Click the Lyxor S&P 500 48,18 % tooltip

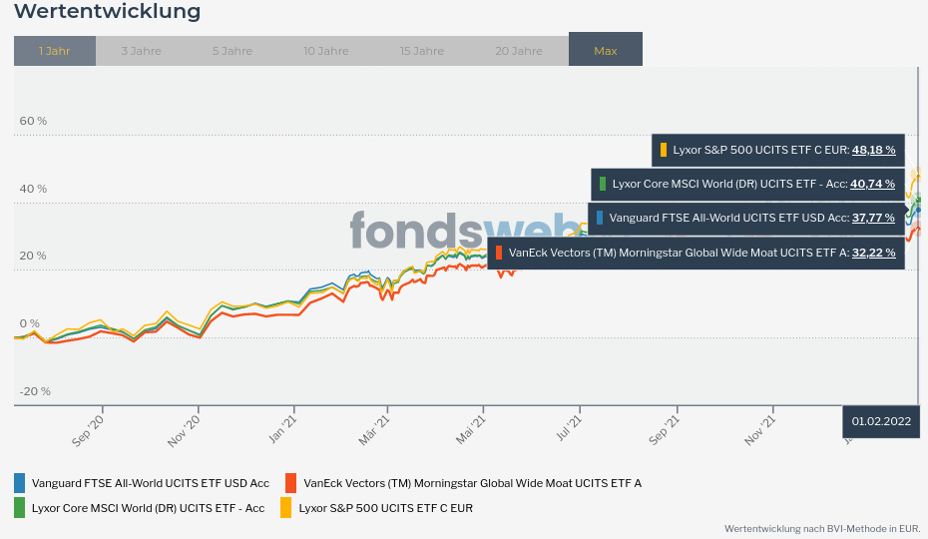coord(777,151)
